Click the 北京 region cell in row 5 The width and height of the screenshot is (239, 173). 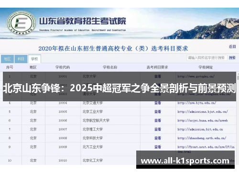tap(33, 112)
